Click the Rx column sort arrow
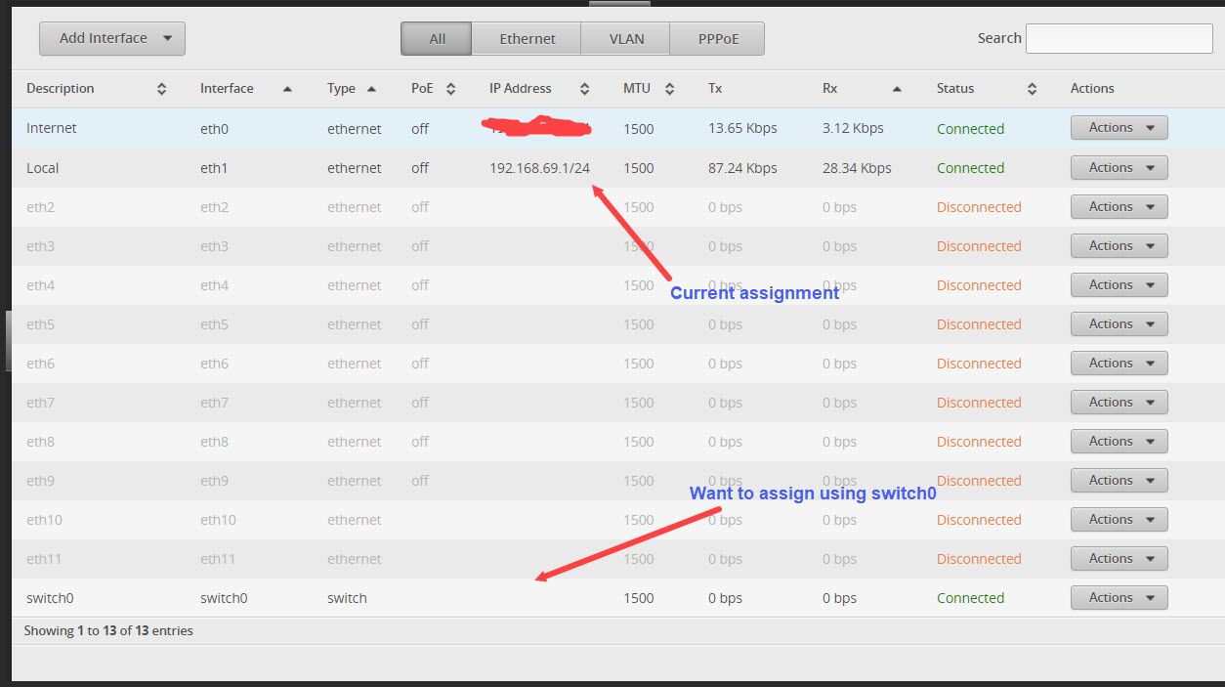 (x=897, y=89)
